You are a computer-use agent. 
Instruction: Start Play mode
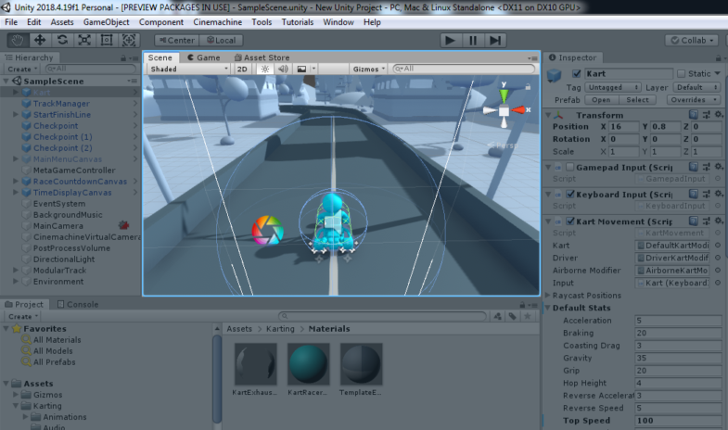click(451, 41)
